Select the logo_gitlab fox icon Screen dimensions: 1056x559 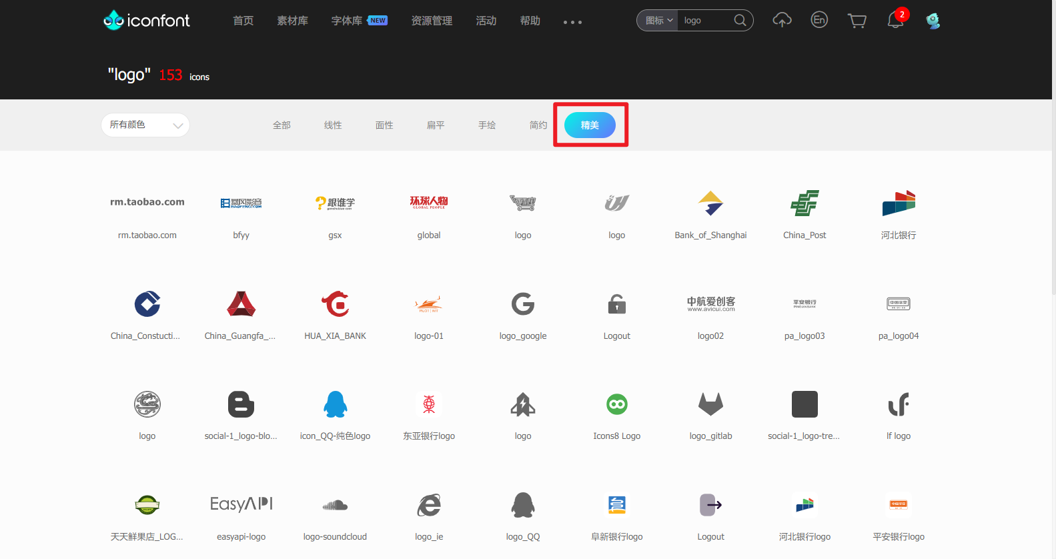coord(711,404)
